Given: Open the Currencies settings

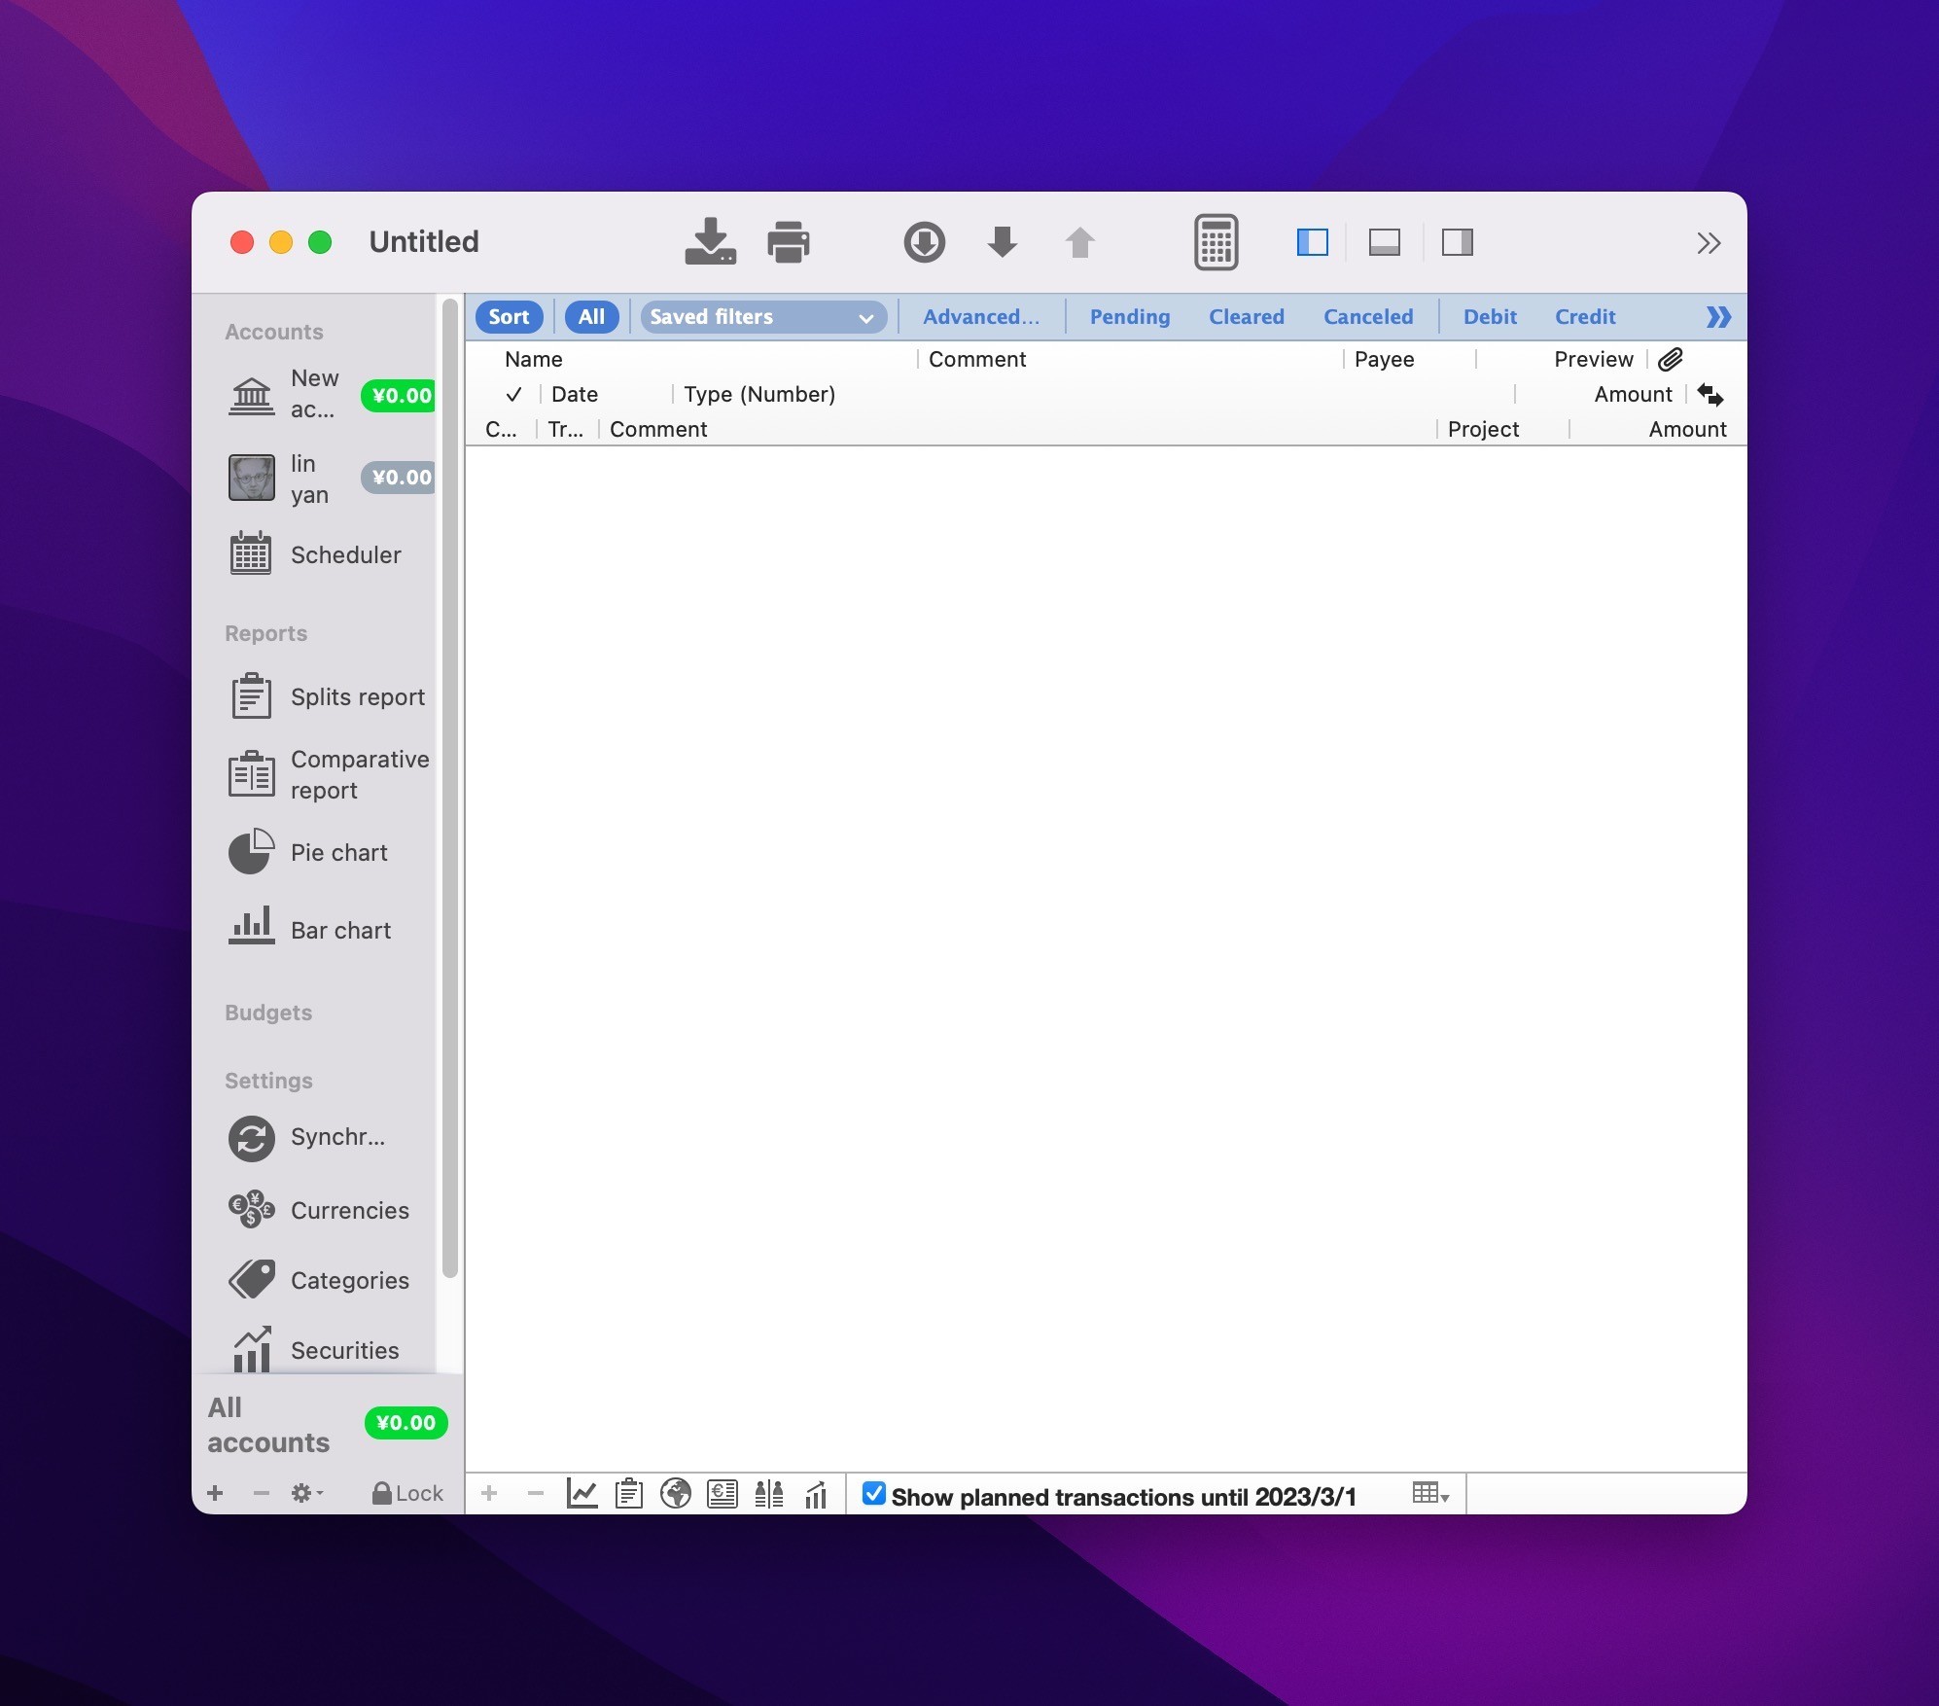Looking at the screenshot, I should point(348,1211).
